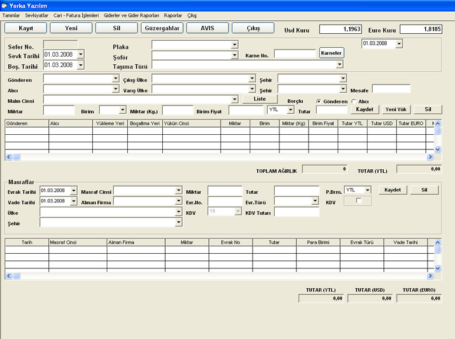
Task: Click the Yeni button
Action: (x=71, y=28)
